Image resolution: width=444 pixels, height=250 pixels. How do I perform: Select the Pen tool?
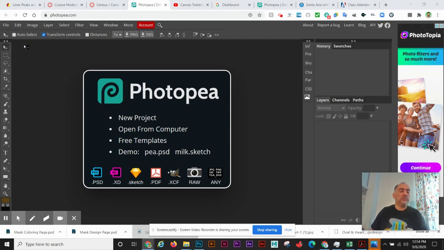tap(5, 161)
